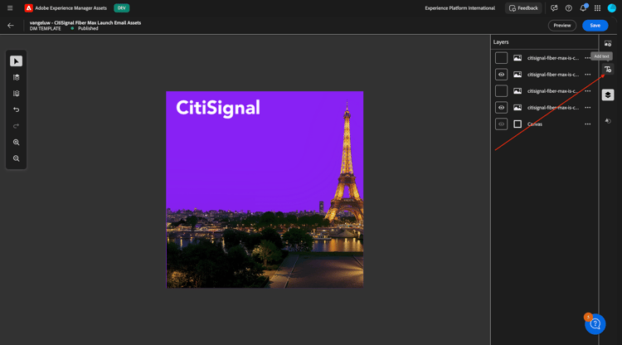Go back using the left arrow
622x345 pixels.
(11, 26)
